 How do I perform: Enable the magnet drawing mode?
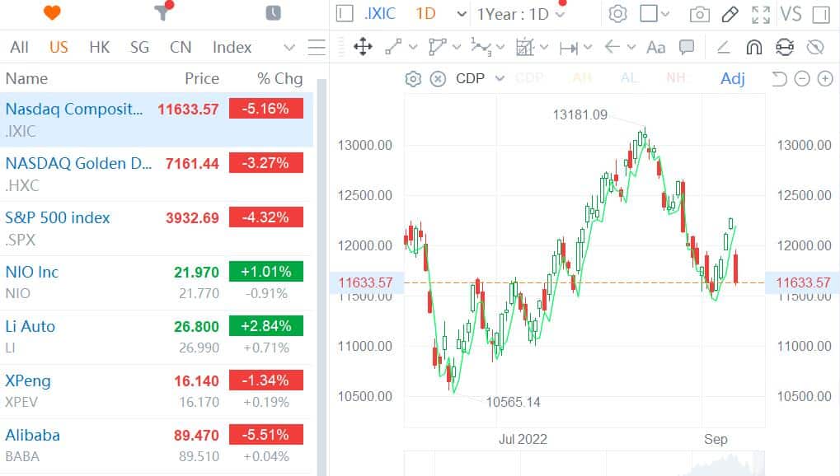[x=753, y=48]
